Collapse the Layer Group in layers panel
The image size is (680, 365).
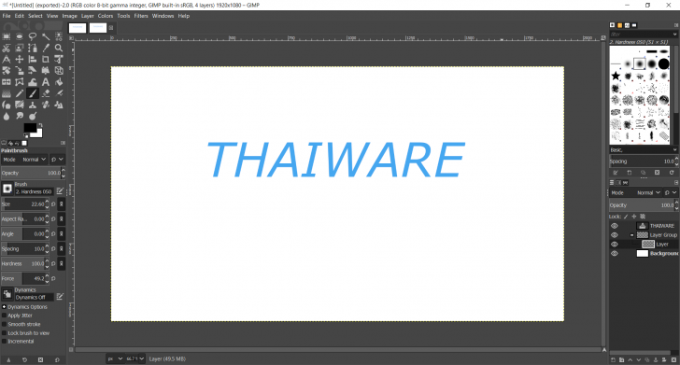pyautogui.click(x=631, y=235)
